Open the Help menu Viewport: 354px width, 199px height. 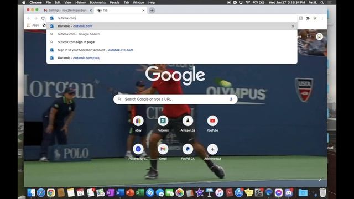coord(152,2)
